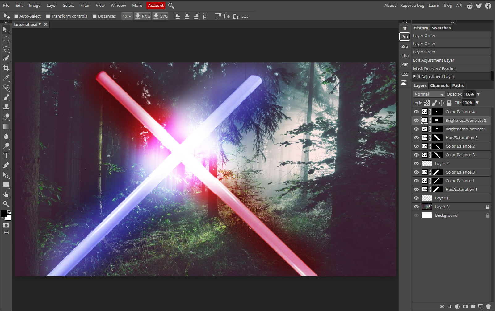Select the Clone Stamp tool
This screenshot has width=495, height=311.
tap(6, 107)
